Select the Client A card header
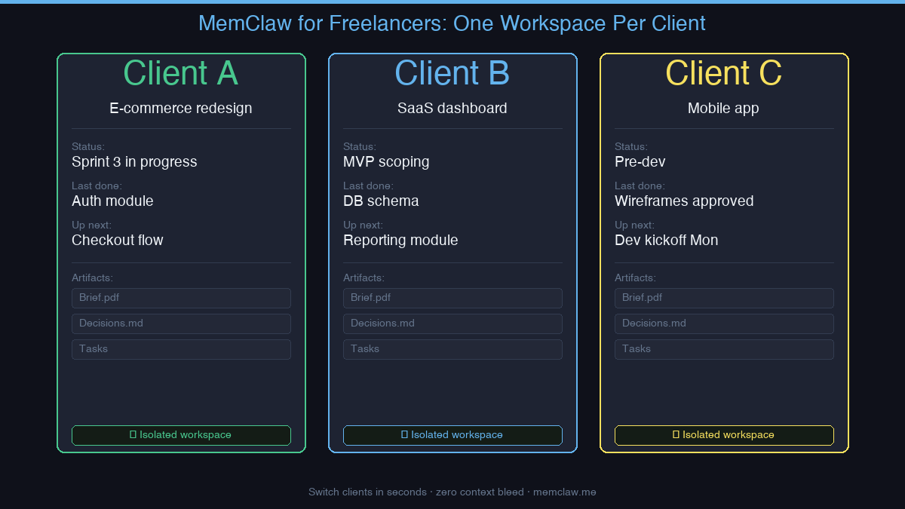 181,73
